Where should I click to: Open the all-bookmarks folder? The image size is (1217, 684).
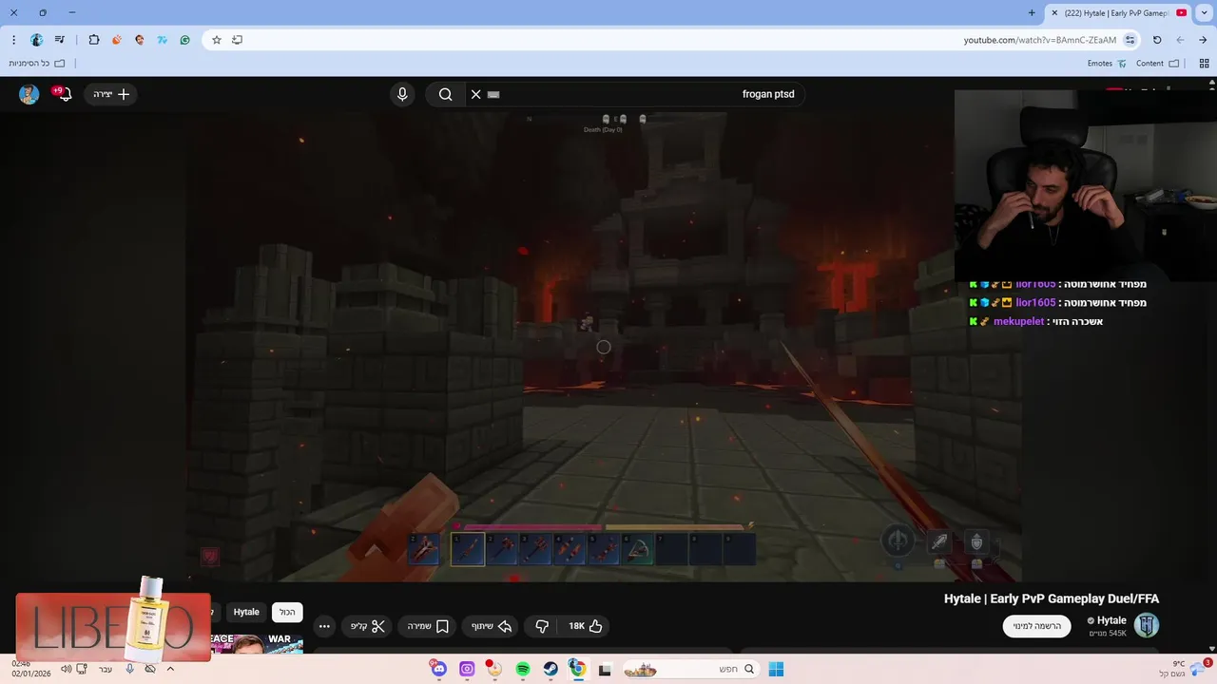(x=36, y=64)
